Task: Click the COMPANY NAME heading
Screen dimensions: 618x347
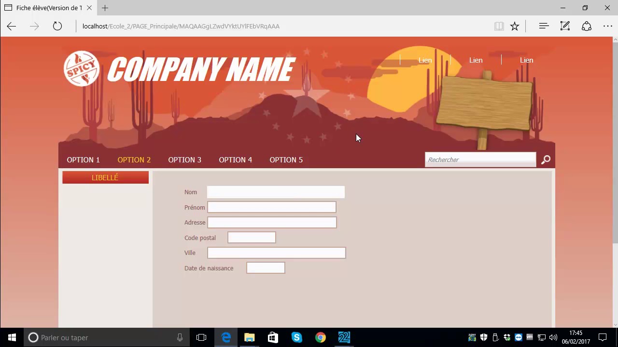Action: 201,69
